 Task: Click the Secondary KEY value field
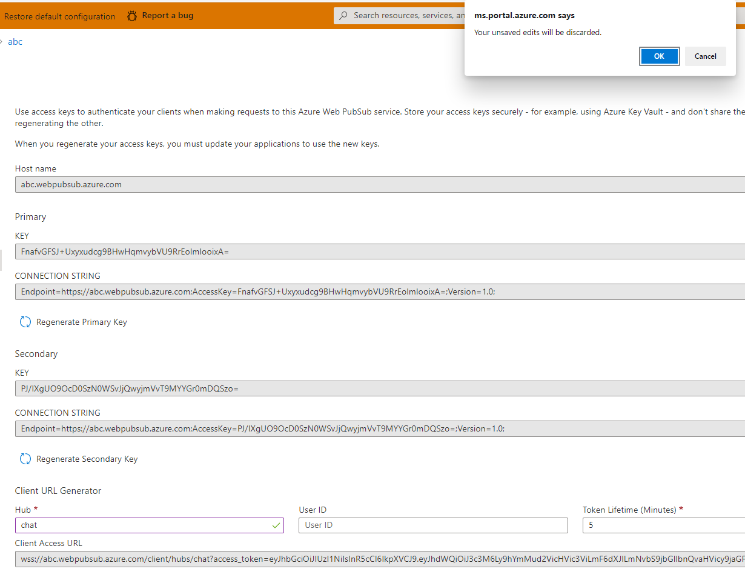pos(242,388)
